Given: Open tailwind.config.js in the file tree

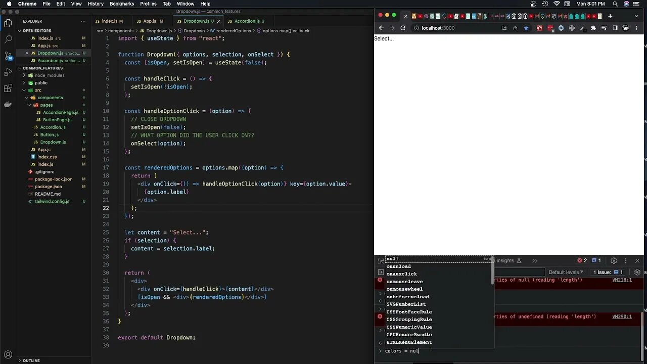Looking at the screenshot, I should click(x=52, y=201).
